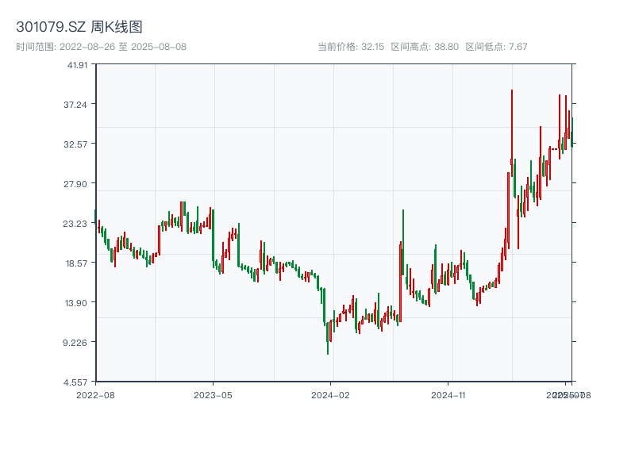
Task: Click the 18.57 y-axis price label
Action: [77, 263]
